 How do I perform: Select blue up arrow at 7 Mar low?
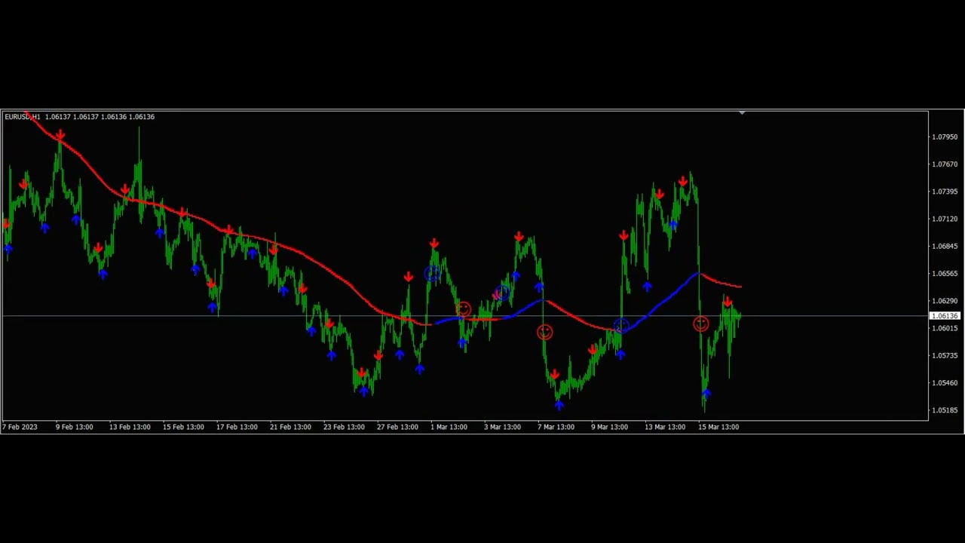pos(559,405)
